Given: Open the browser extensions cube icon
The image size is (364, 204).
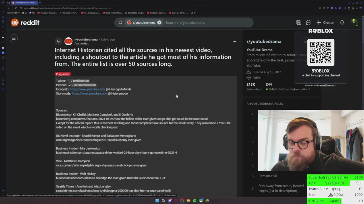Looking at the screenshot, I should [x=349, y=8].
